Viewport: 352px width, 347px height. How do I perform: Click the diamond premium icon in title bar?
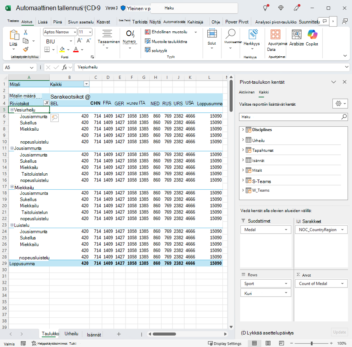(280, 8)
